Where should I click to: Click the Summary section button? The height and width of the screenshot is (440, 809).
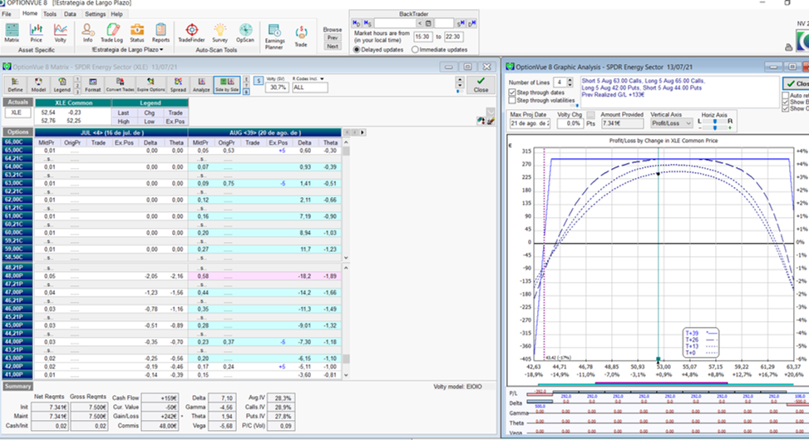click(17, 386)
